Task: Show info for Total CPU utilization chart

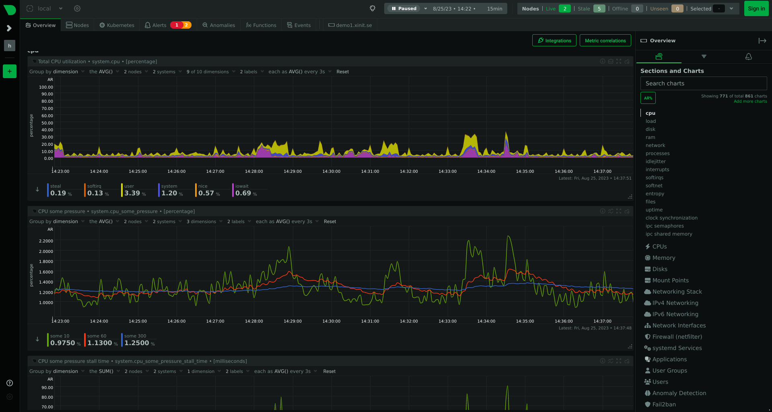Action: 603,61
